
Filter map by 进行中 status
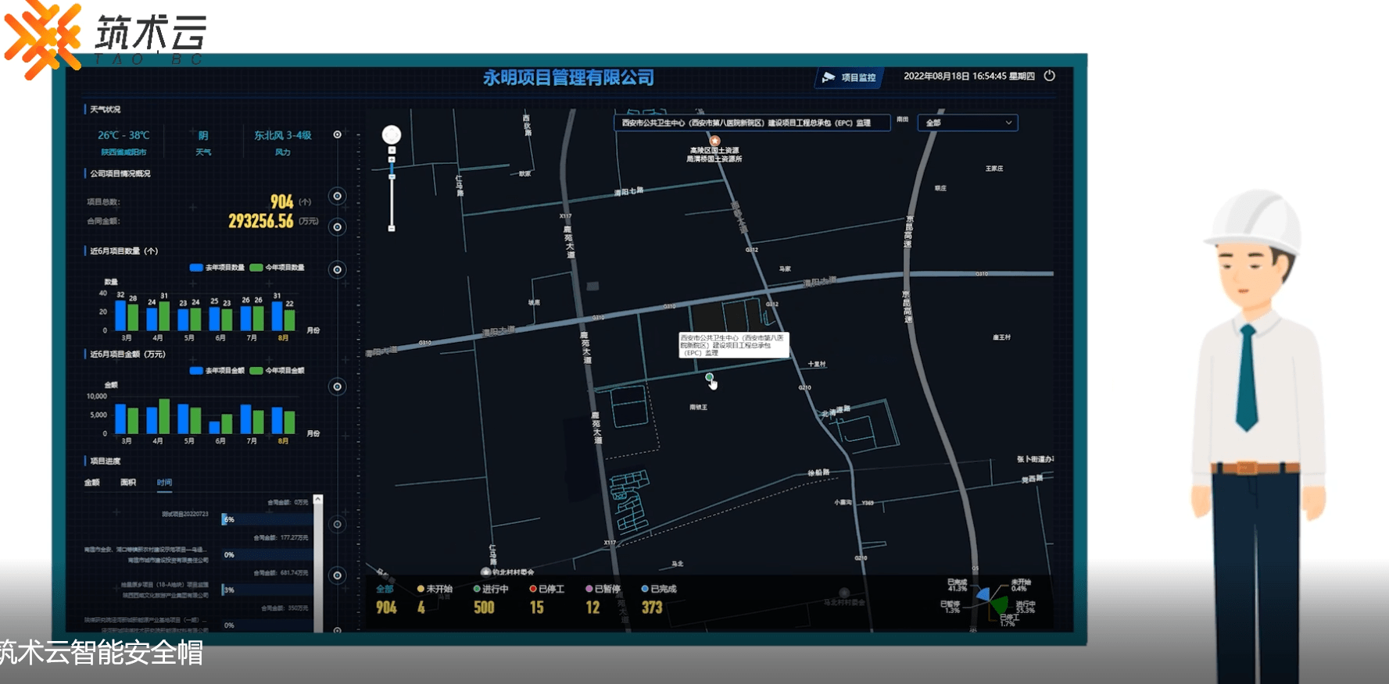[491, 589]
